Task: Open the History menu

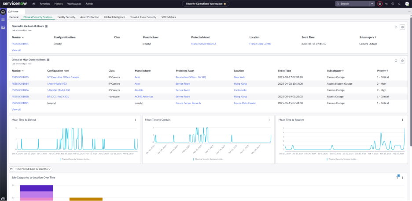Action: click(x=59, y=4)
